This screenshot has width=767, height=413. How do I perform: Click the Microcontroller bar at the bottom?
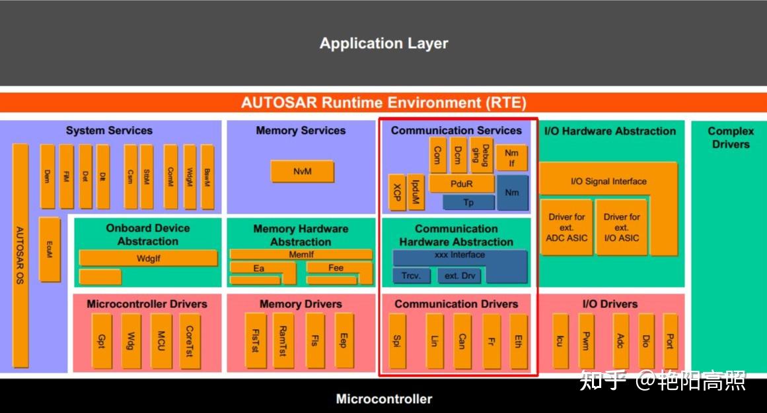[383, 398]
